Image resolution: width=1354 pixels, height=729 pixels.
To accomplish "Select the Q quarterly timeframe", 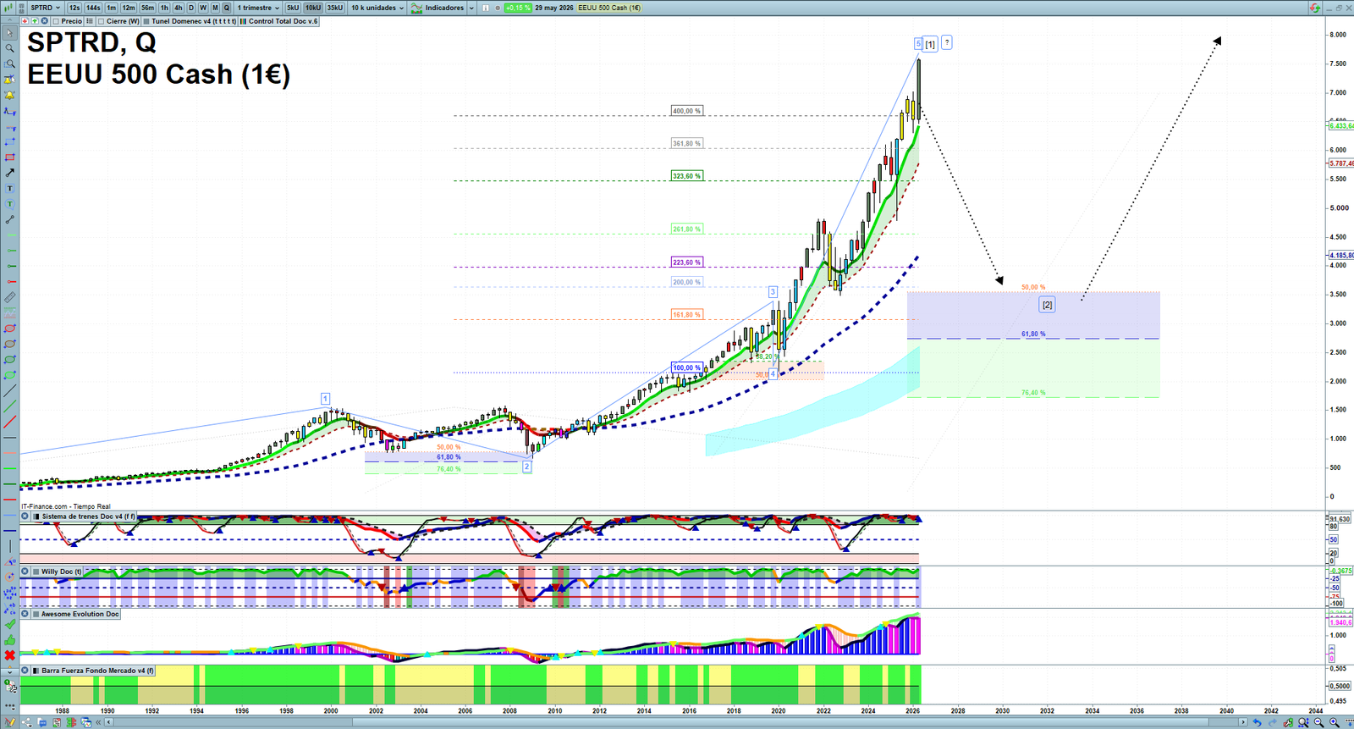I will coord(227,8).
